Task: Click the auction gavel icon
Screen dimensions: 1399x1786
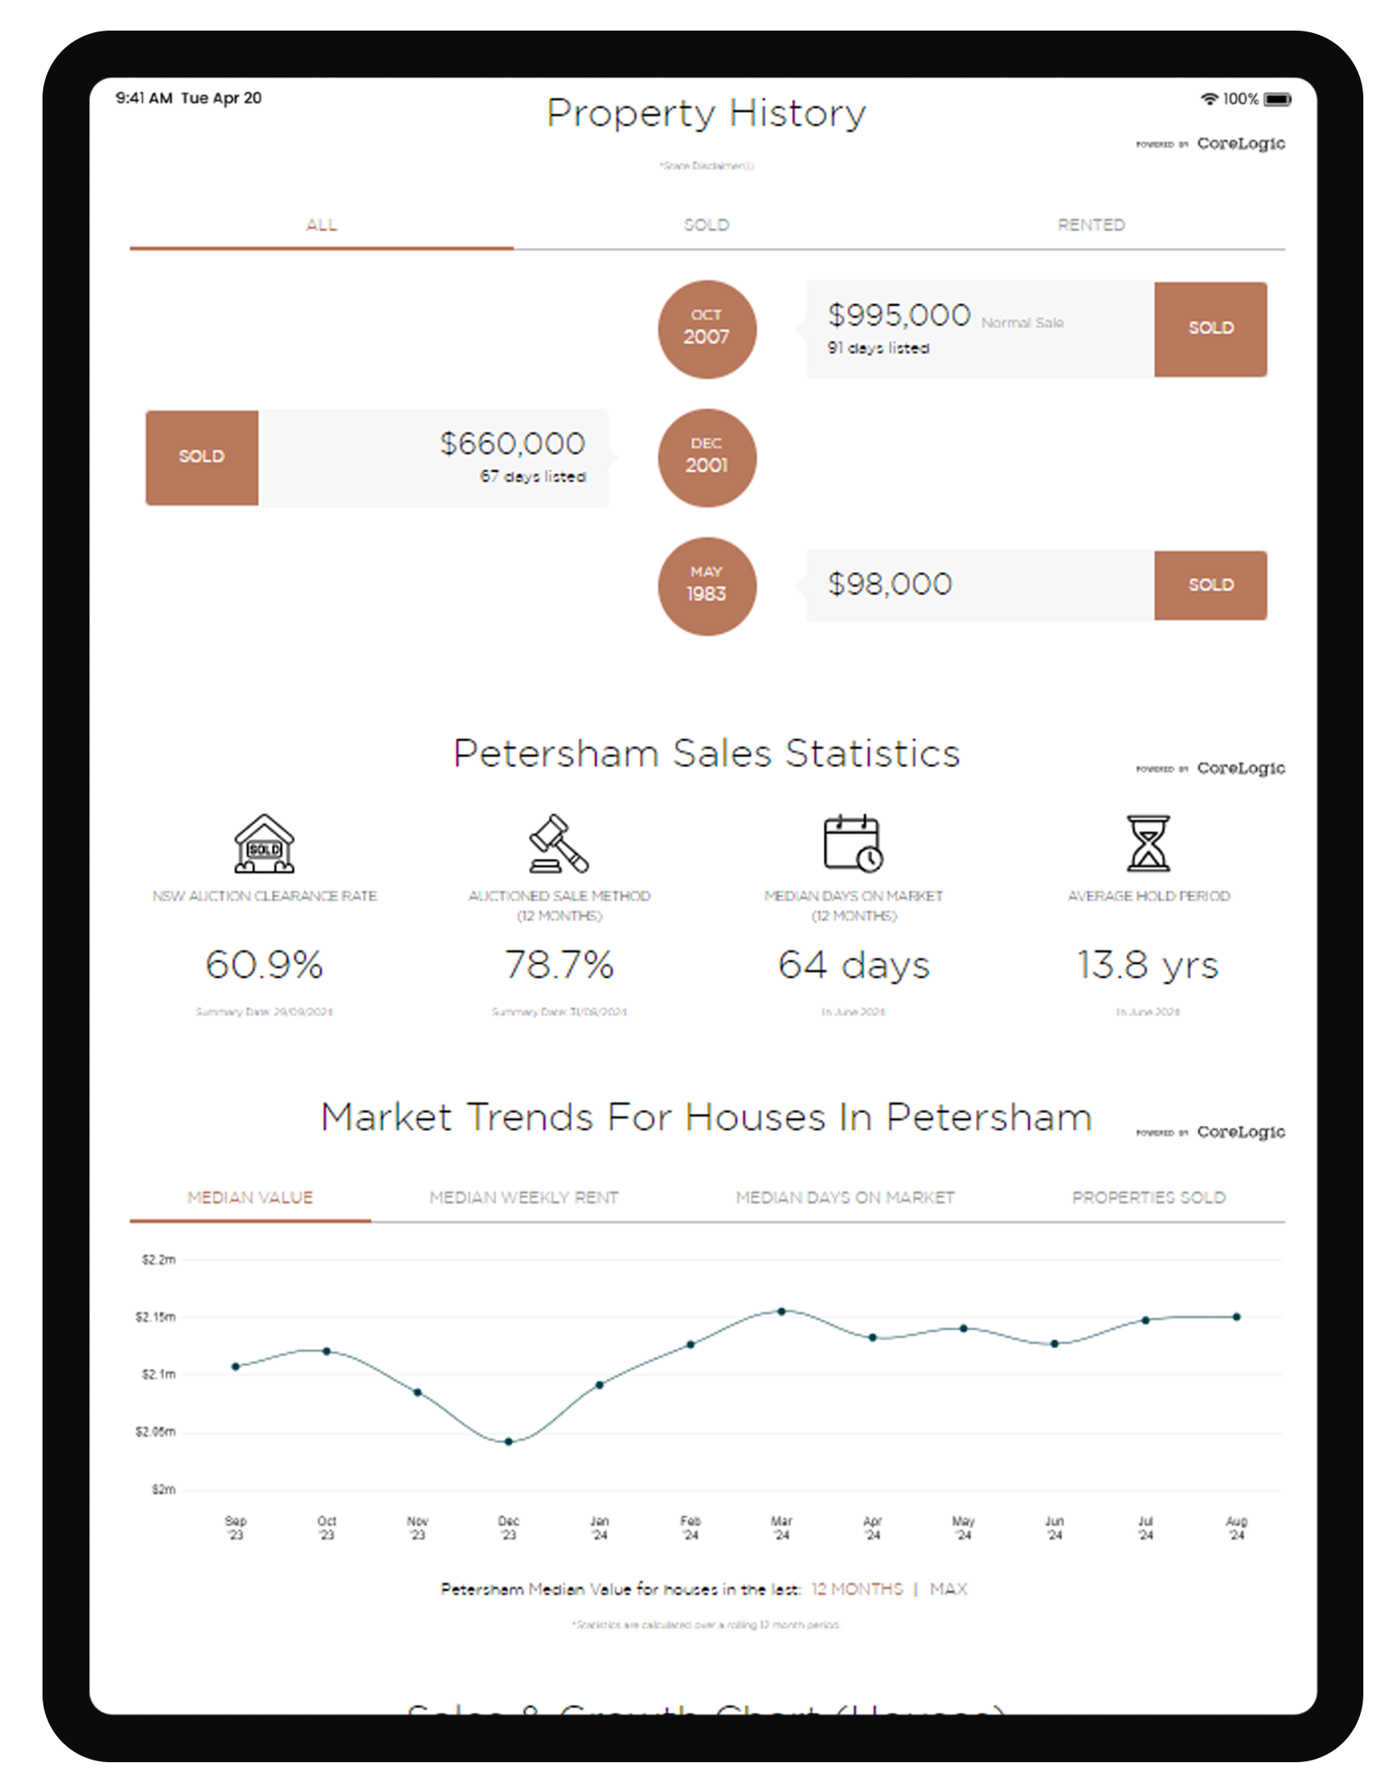Action: [x=558, y=844]
